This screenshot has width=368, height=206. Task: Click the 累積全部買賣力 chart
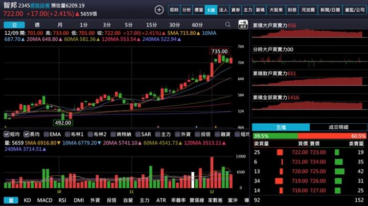tap(308, 105)
